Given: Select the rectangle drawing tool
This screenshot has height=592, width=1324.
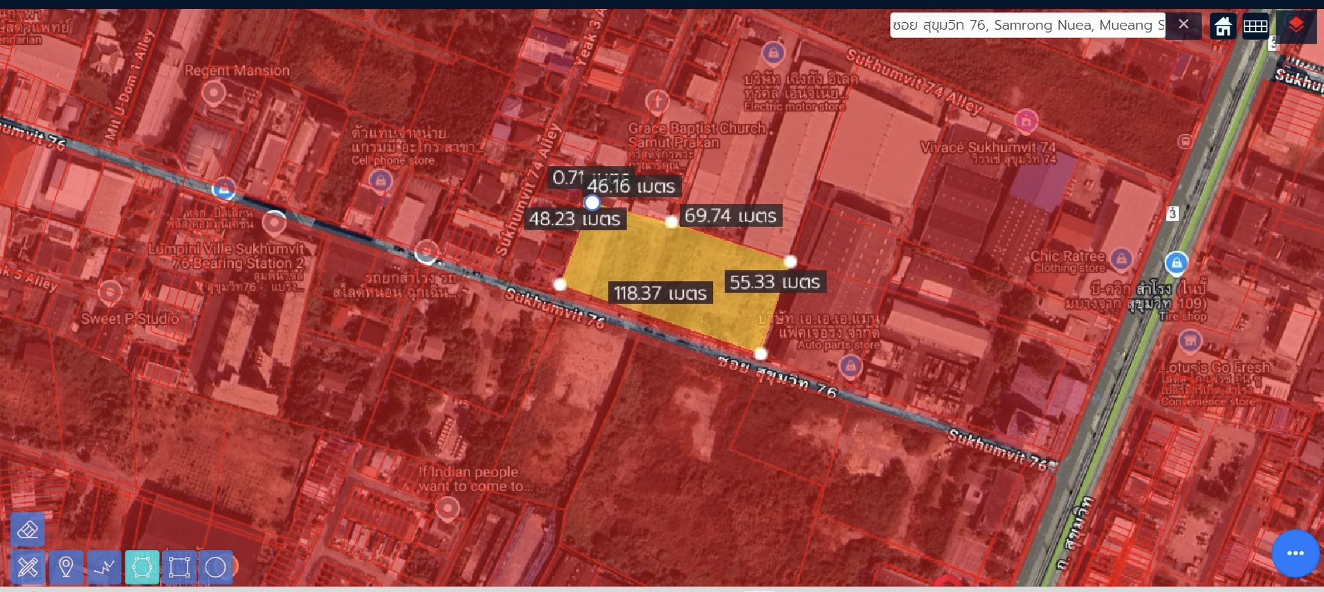Looking at the screenshot, I should pos(179,568).
